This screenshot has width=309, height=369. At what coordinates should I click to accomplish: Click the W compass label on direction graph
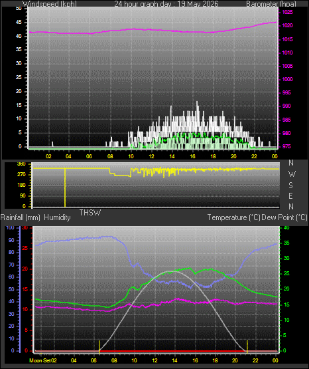[x=292, y=174]
